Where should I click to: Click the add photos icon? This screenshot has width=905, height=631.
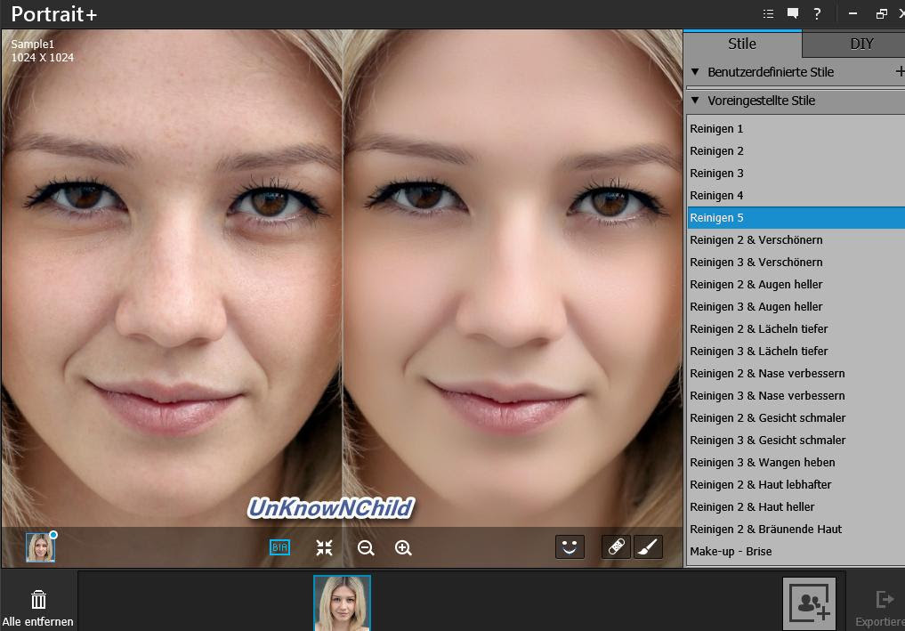(809, 603)
